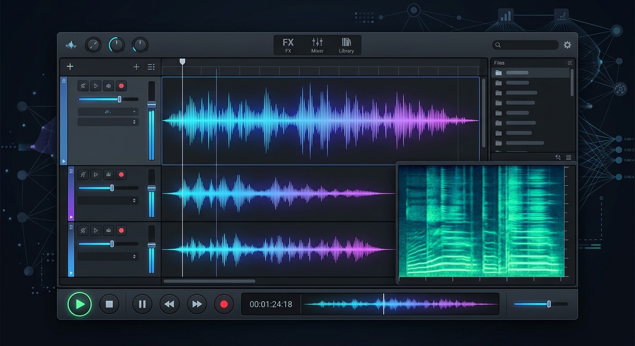Open the FX panel tab
Viewport: 635px width, 346px height.
(x=288, y=46)
